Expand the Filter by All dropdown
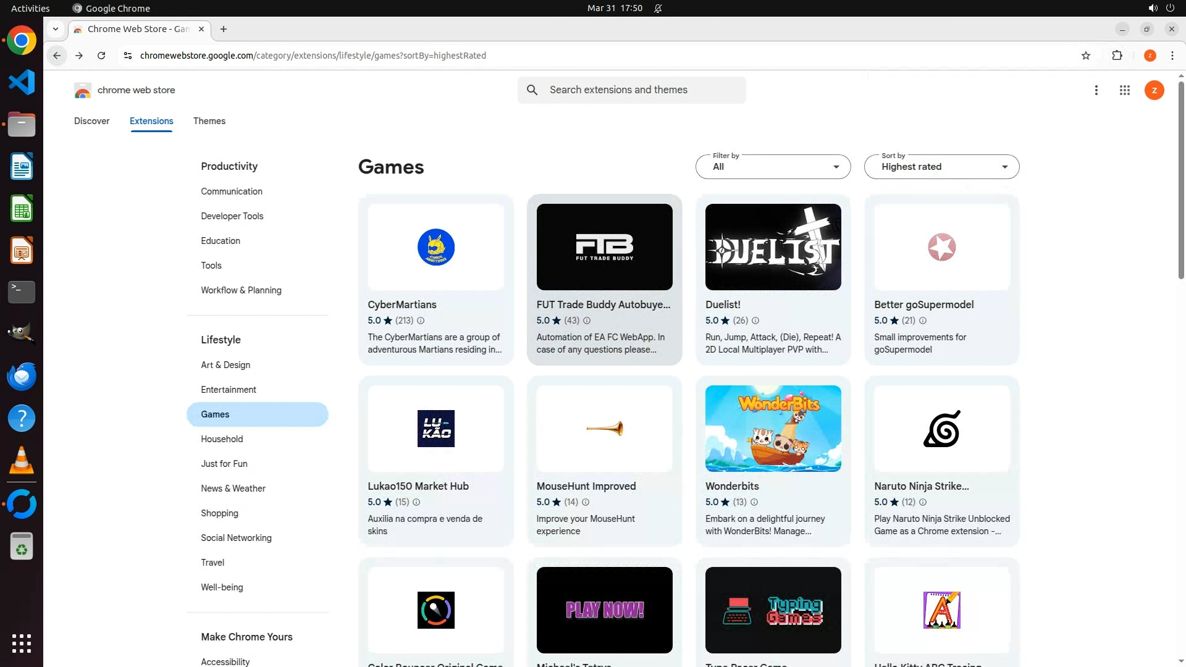The width and height of the screenshot is (1186, 667). (x=773, y=167)
